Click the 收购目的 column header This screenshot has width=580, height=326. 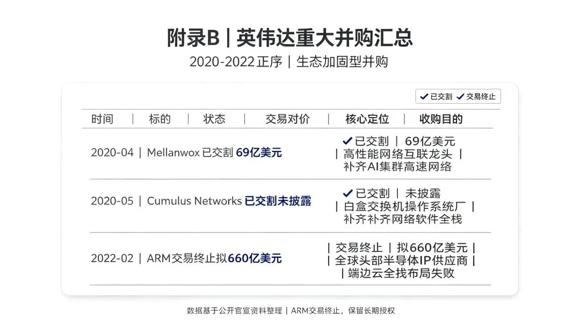441,119
